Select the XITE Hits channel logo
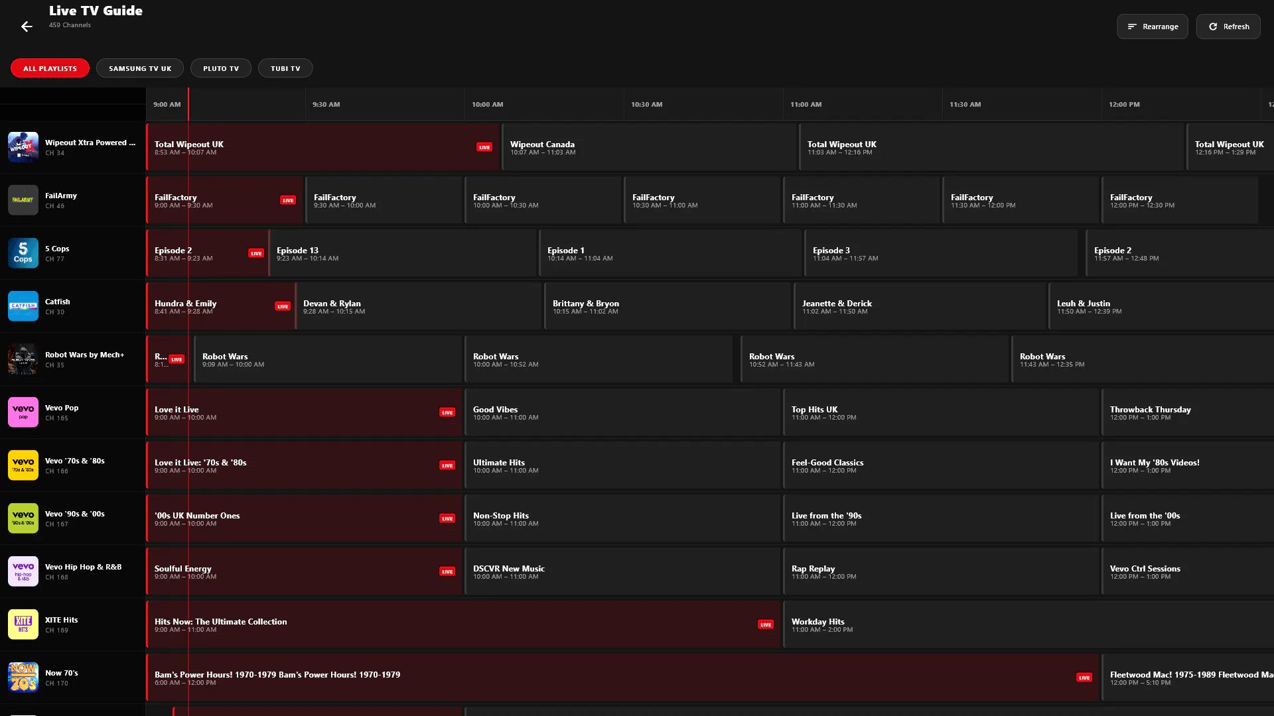The height and width of the screenshot is (716, 1274). point(23,625)
